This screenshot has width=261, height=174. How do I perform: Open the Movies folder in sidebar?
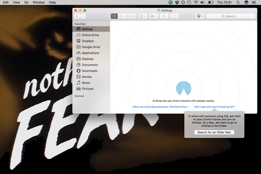pos(91,77)
